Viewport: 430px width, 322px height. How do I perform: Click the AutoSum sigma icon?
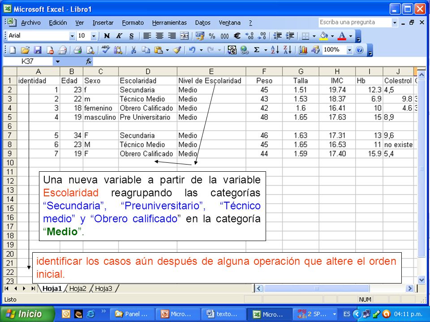click(x=257, y=50)
